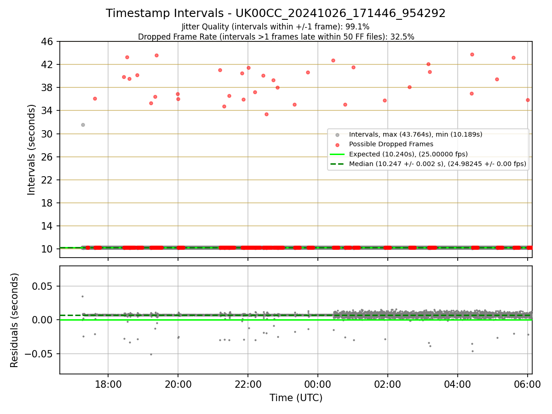This screenshot has width=552, height=414.
Task: Click the red dropped-frame point near 33.4 s after 22:00
Action: click(x=266, y=114)
